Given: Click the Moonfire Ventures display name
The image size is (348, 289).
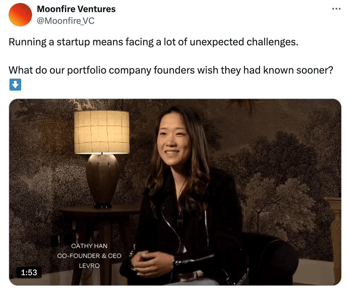Looking at the screenshot, I should click(x=76, y=9).
